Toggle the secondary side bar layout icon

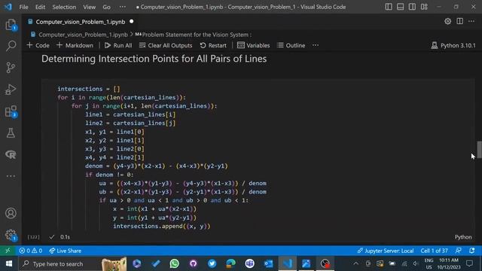click(412, 7)
